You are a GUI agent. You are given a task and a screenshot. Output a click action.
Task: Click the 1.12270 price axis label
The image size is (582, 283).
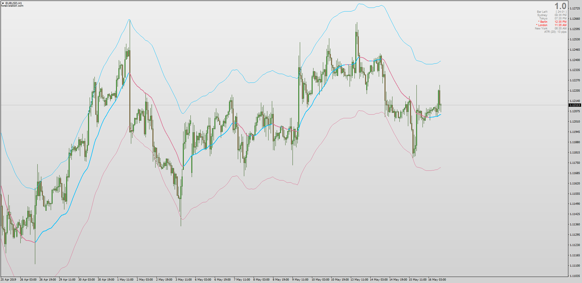(575, 80)
